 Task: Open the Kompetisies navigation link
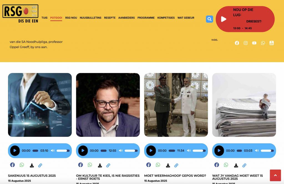[166, 18]
